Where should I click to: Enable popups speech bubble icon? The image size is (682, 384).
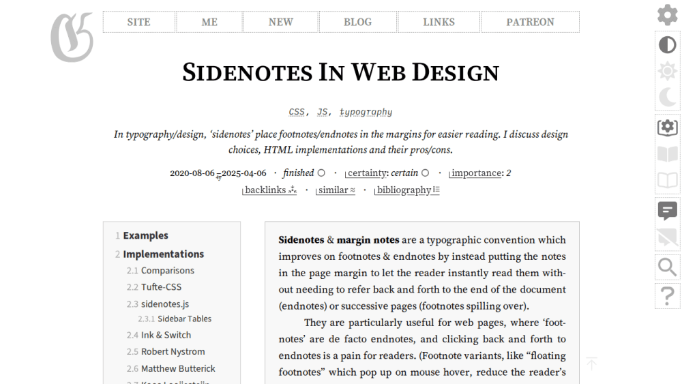[x=667, y=211]
